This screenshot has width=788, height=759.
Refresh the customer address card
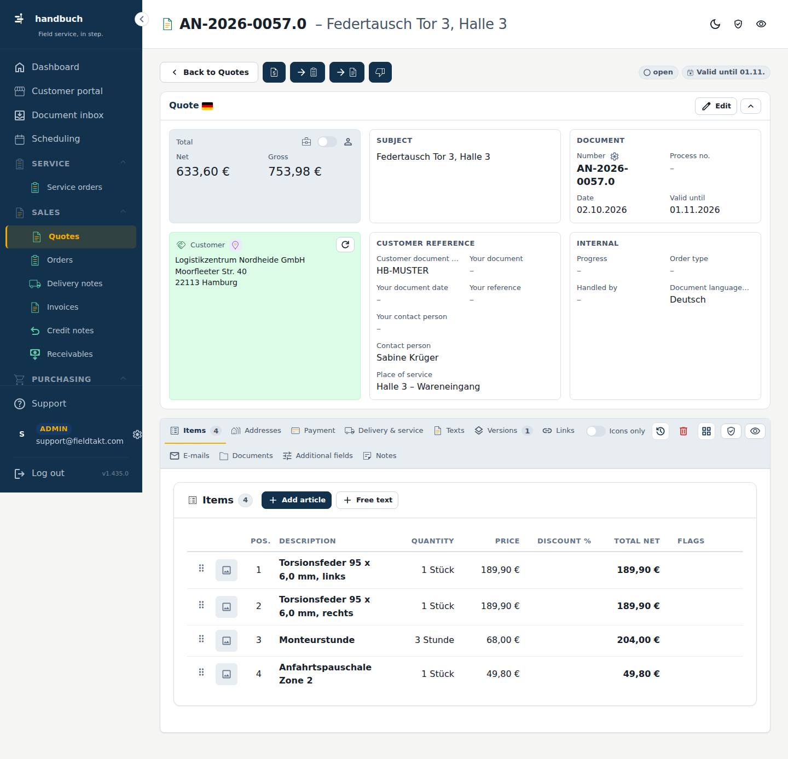click(345, 245)
